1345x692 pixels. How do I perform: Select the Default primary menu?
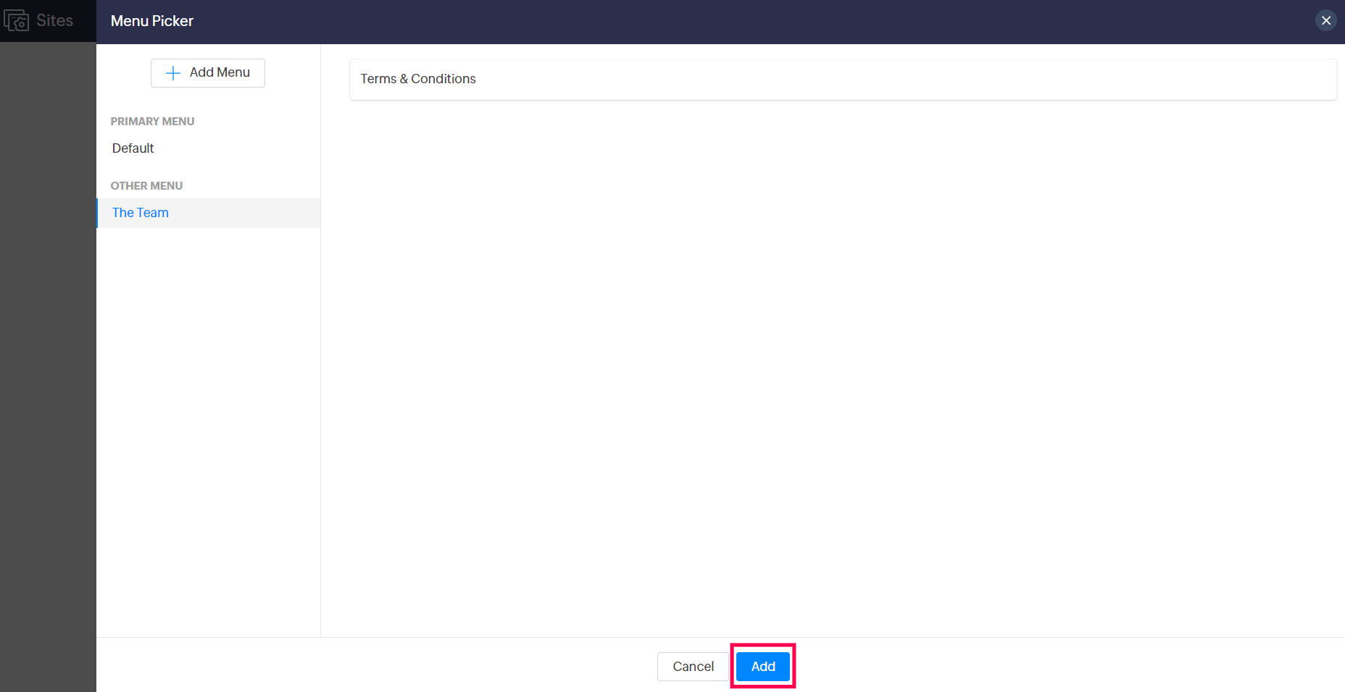(209, 148)
